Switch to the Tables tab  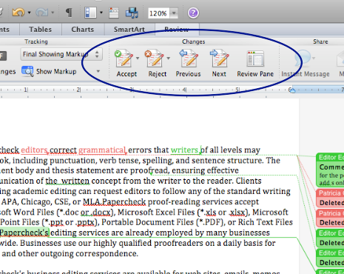click(41, 30)
